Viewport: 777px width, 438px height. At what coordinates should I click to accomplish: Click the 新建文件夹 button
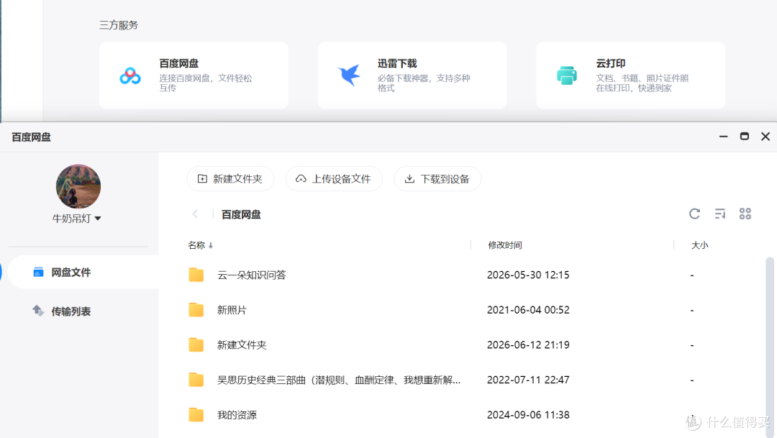click(230, 179)
